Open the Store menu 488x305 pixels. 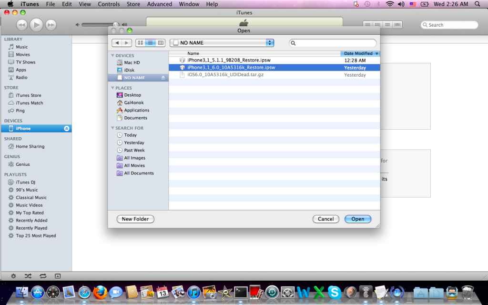[133, 4]
